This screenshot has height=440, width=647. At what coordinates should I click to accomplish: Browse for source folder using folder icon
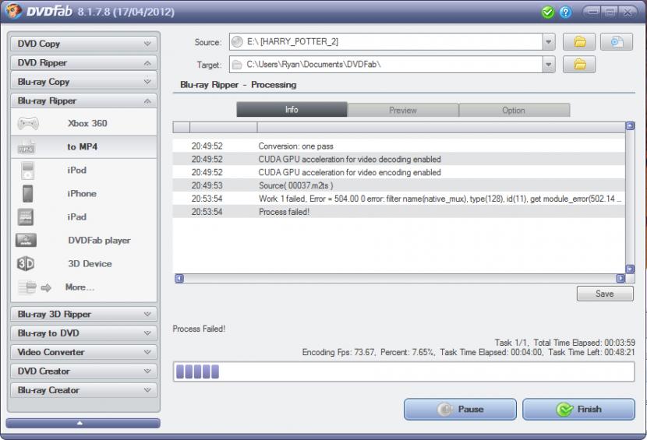(x=579, y=41)
